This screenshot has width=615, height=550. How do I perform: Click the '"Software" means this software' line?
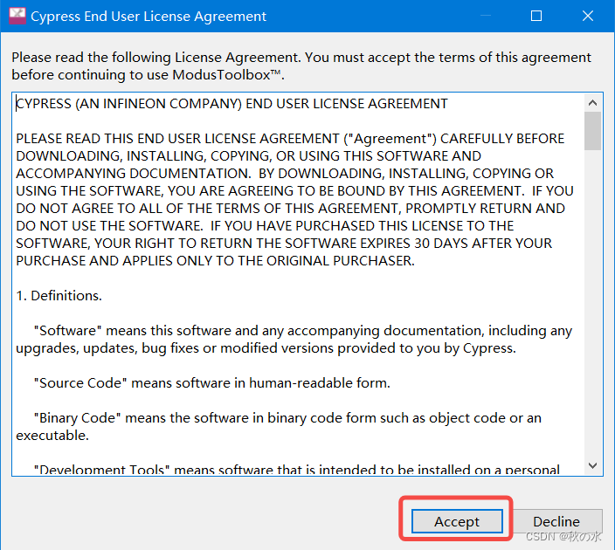point(303,331)
